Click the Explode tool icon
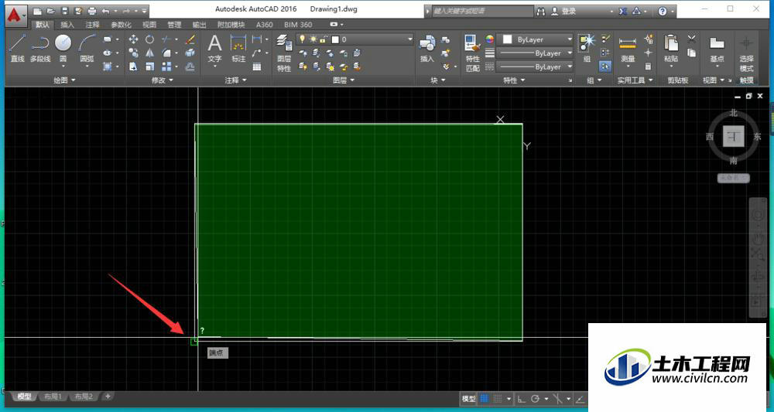 click(190, 53)
